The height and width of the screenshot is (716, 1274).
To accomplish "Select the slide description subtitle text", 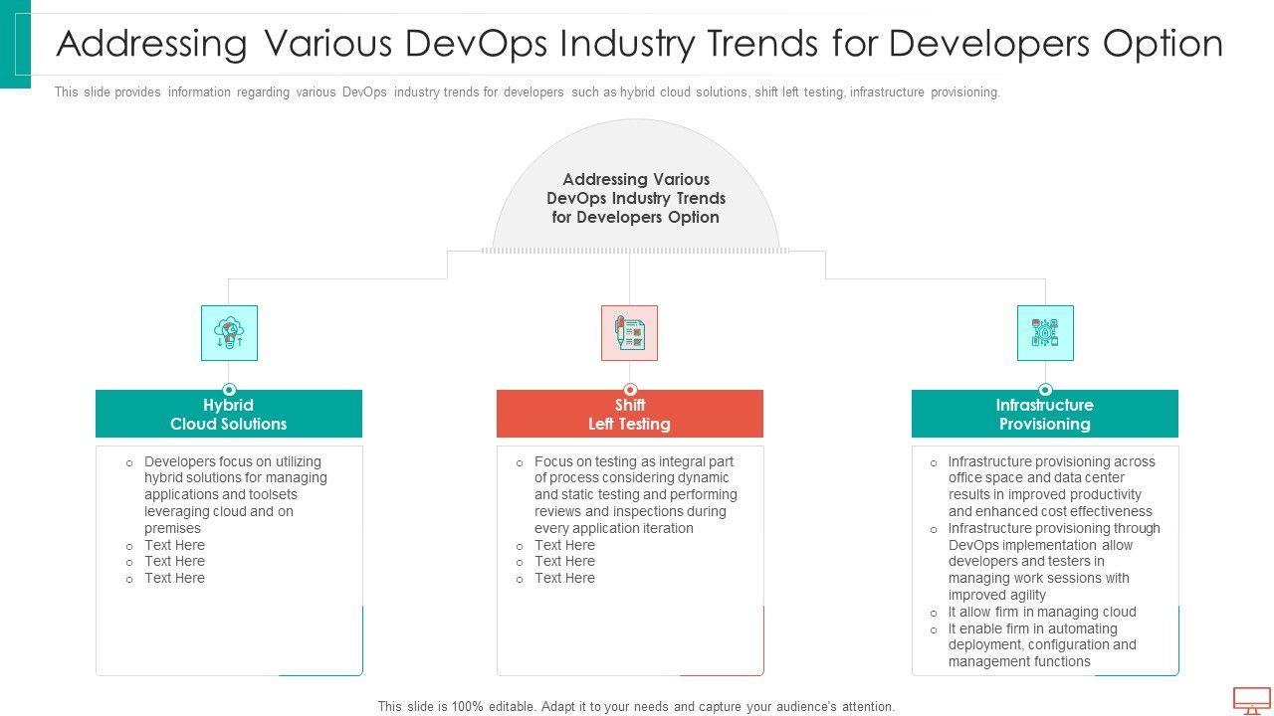I will 527,92.
